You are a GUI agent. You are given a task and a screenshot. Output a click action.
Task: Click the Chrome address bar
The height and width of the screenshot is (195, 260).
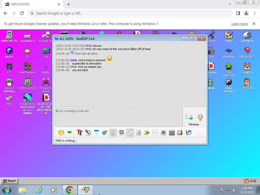point(130,13)
